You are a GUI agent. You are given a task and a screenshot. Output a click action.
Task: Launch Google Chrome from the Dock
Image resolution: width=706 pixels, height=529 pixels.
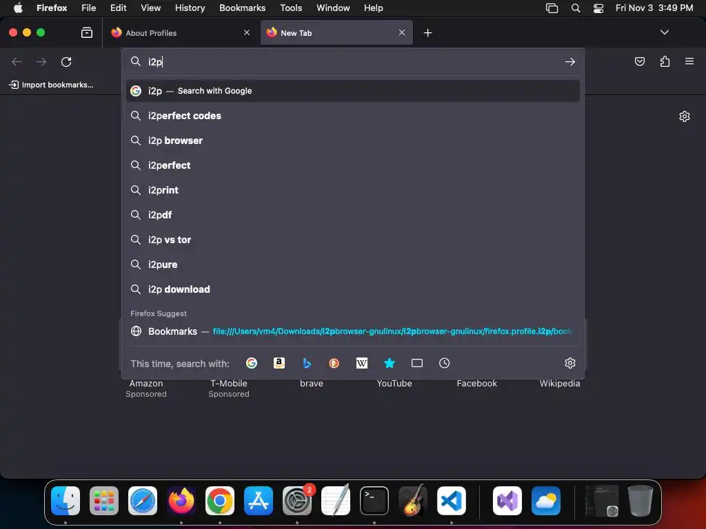220,501
